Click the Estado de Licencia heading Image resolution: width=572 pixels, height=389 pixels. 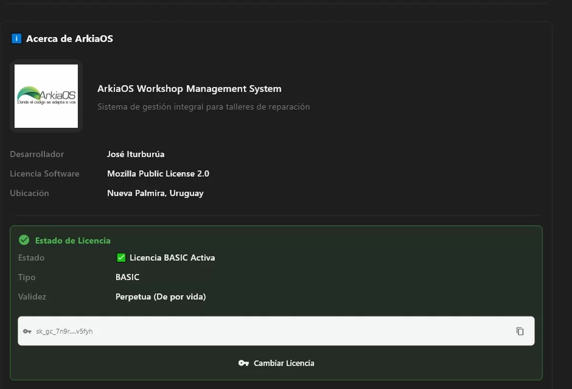click(73, 240)
